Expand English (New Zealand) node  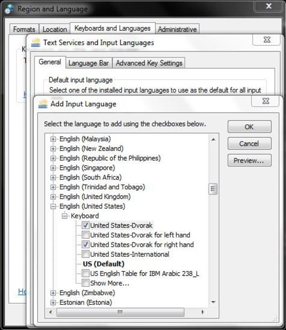pos(53,149)
